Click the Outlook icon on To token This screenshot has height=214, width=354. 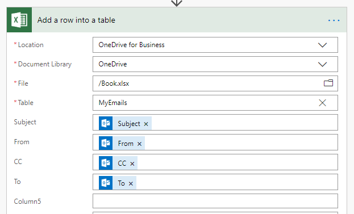(x=106, y=183)
